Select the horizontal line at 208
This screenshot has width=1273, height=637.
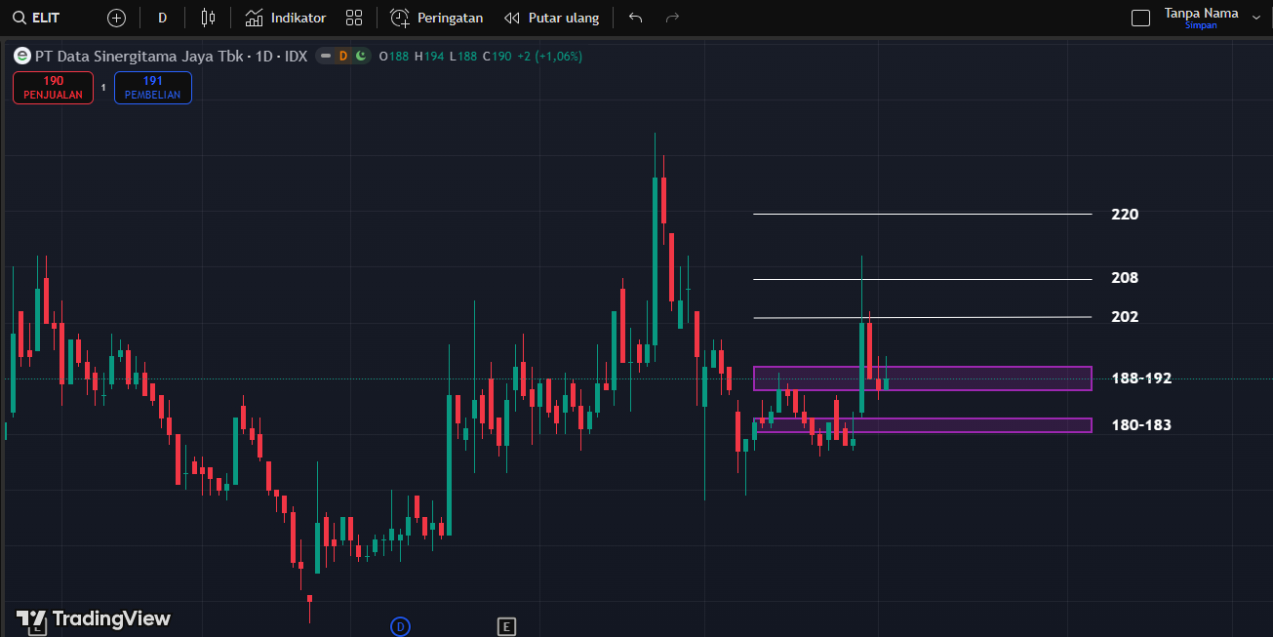click(x=922, y=280)
